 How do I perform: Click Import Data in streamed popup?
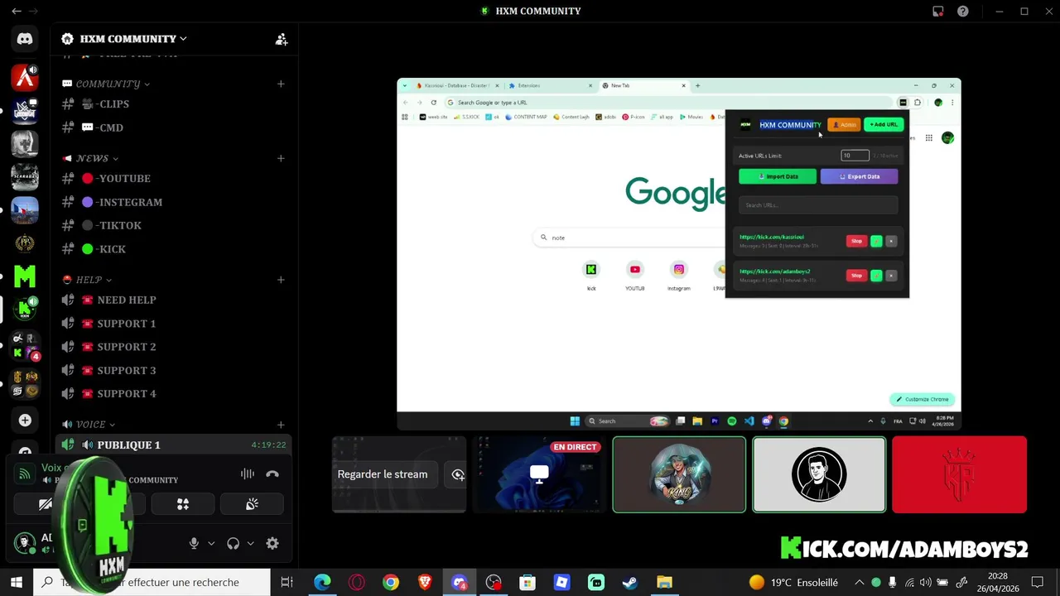778,176
